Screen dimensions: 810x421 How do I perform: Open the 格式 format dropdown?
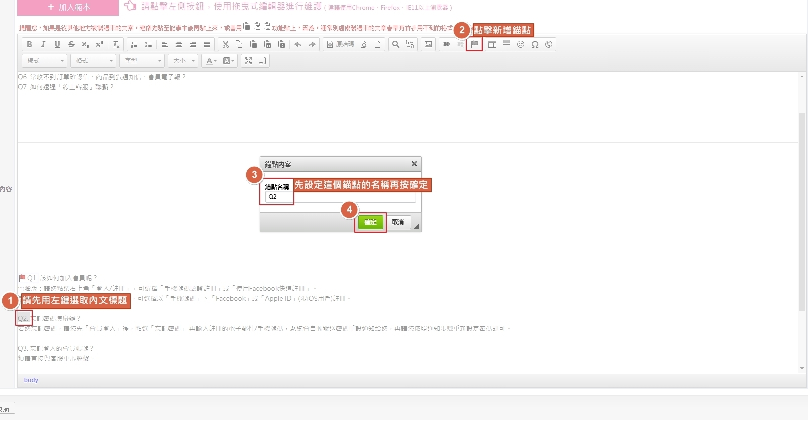click(x=94, y=61)
